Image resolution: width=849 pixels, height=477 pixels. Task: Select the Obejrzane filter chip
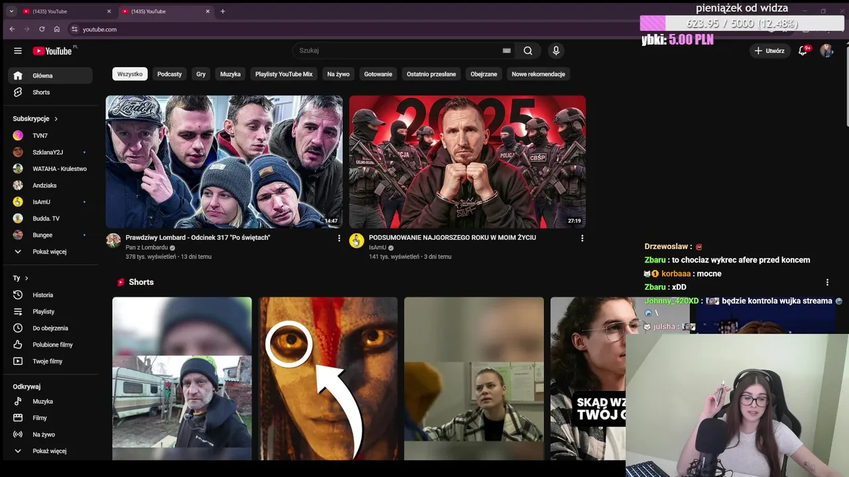[x=484, y=74]
